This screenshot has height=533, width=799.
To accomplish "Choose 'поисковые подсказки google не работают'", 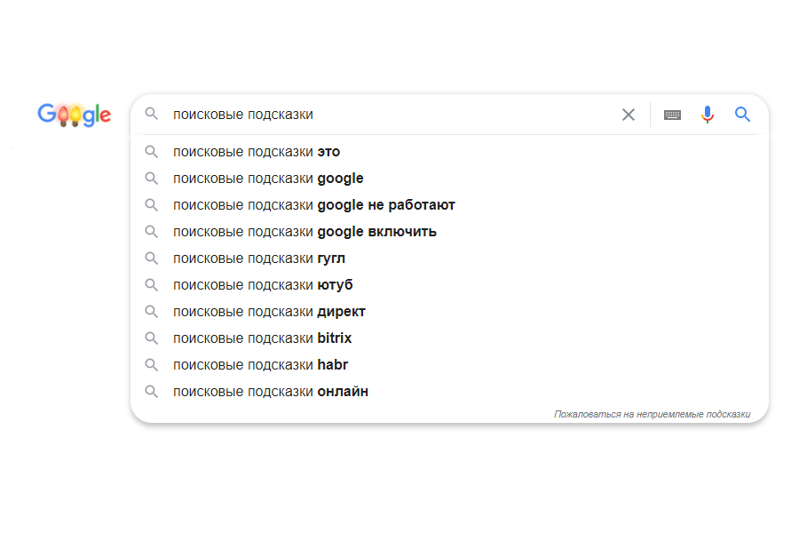I will [314, 205].
